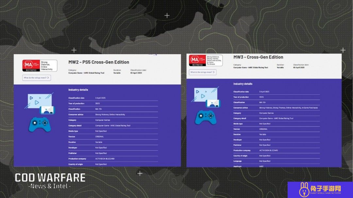
Task: Click the blue game controller illustration in MW2 panel
Action: click(x=40, y=124)
